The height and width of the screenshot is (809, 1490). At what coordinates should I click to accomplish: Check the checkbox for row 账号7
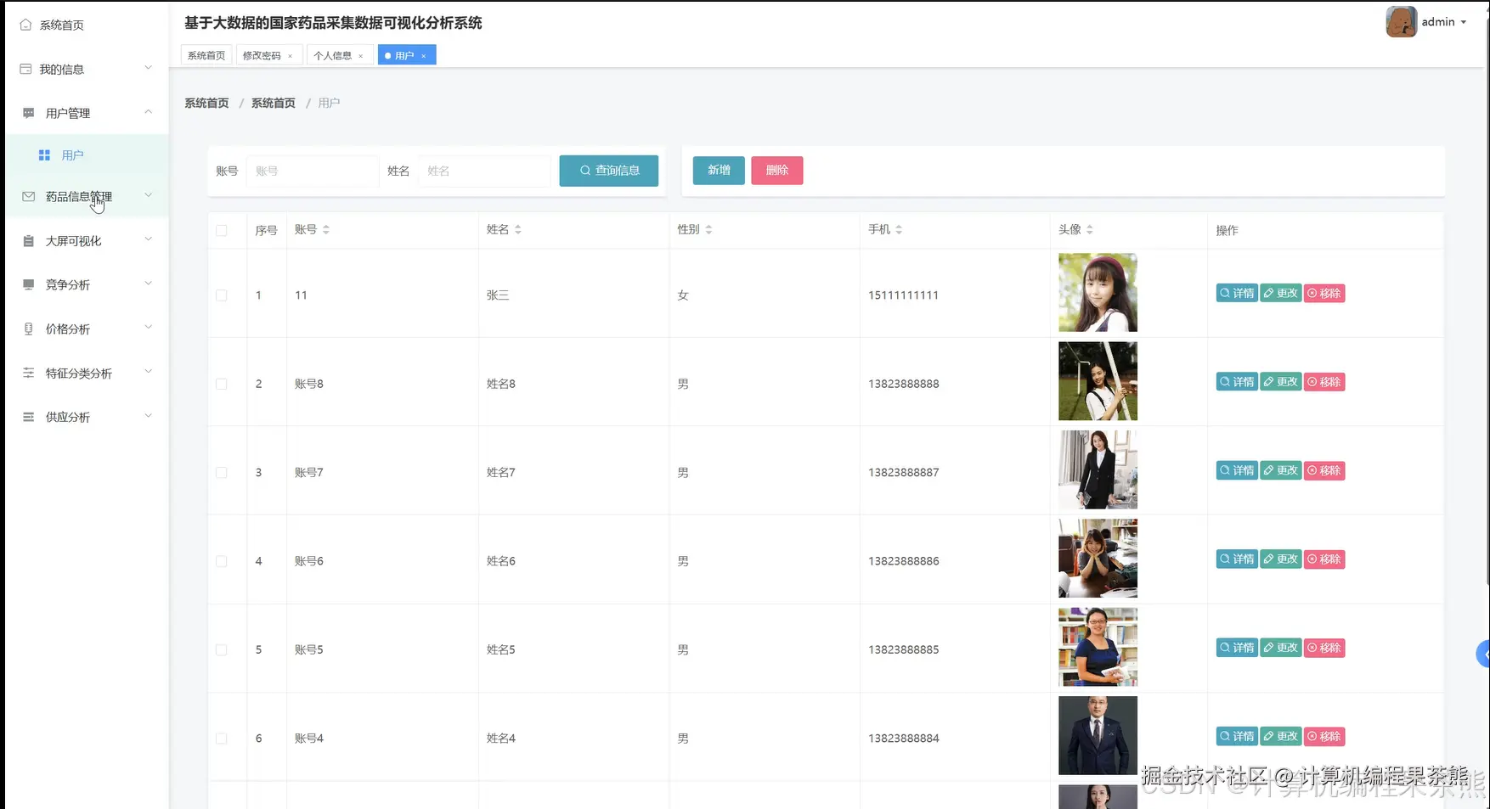click(x=222, y=473)
